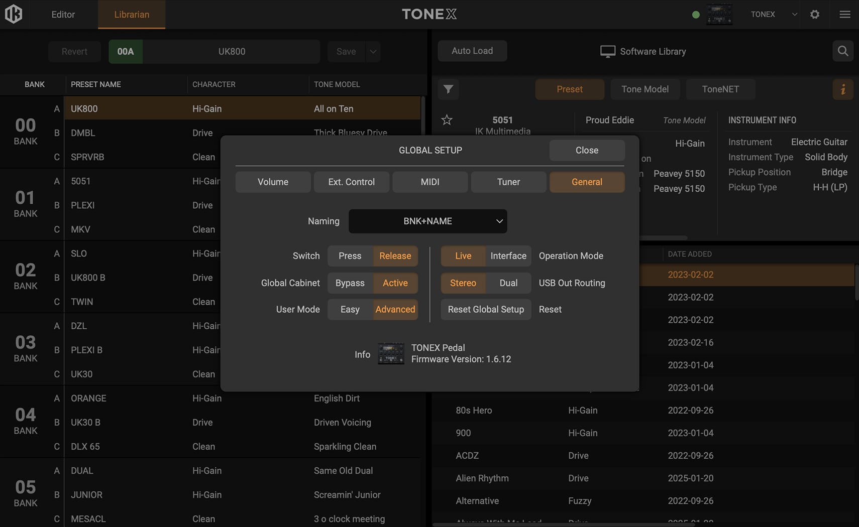
Task: Set Switch mode to Press
Action: [x=350, y=256]
